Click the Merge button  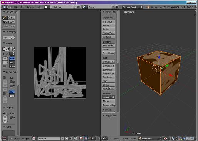coord(109,101)
